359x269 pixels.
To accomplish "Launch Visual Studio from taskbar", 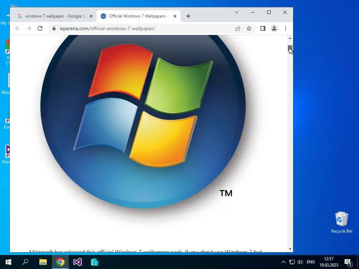I will 77,262.
